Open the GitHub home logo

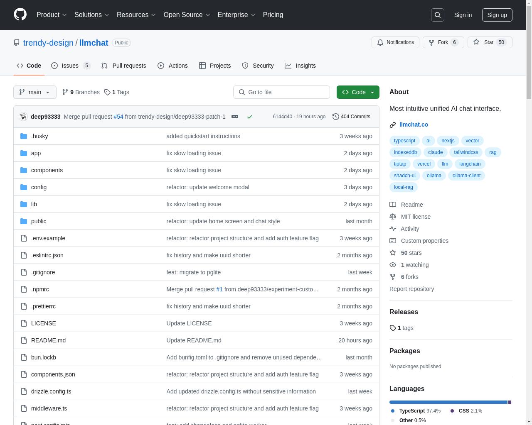tap(20, 15)
